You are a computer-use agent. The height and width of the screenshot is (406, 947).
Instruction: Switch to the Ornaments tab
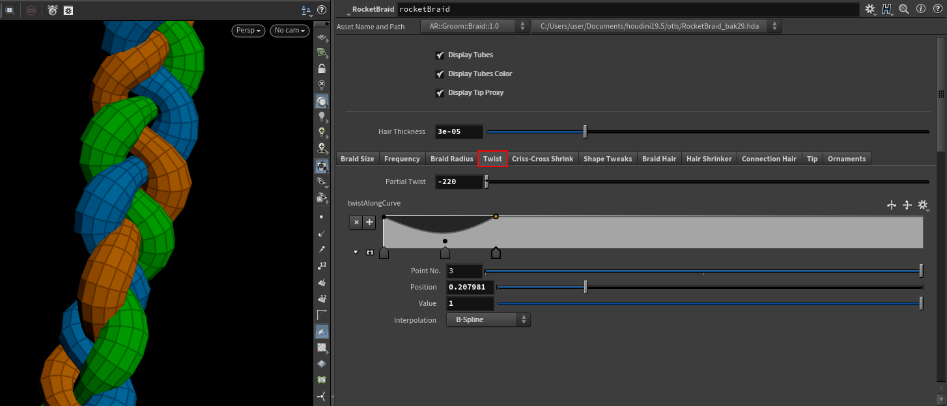pyautogui.click(x=847, y=159)
